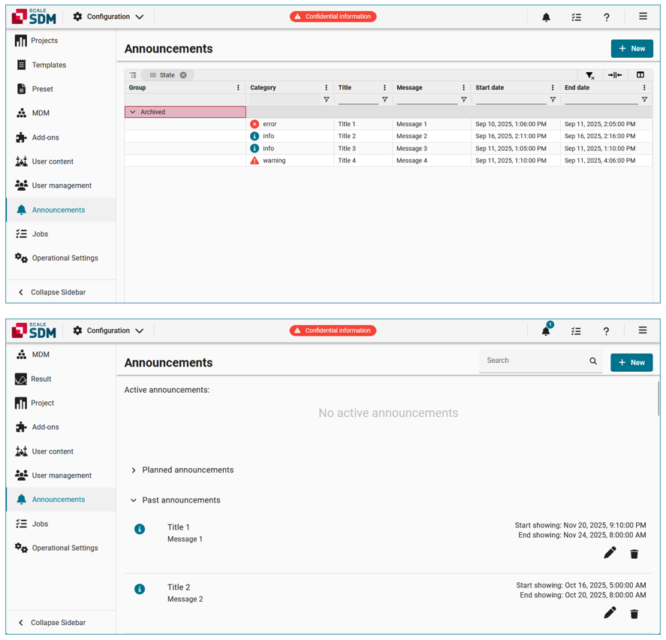Collapse the Past announcements section
Screen dimensions: 666x640
134,500
